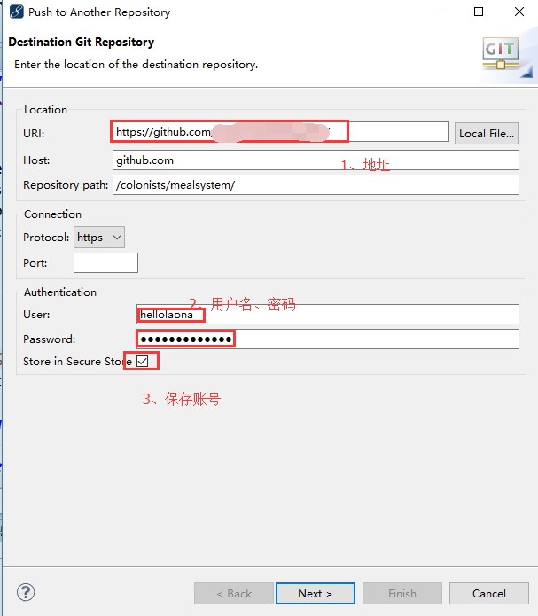Image resolution: width=538 pixels, height=616 pixels.
Task: Click the disabled Finish button
Action: click(x=402, y=593)
